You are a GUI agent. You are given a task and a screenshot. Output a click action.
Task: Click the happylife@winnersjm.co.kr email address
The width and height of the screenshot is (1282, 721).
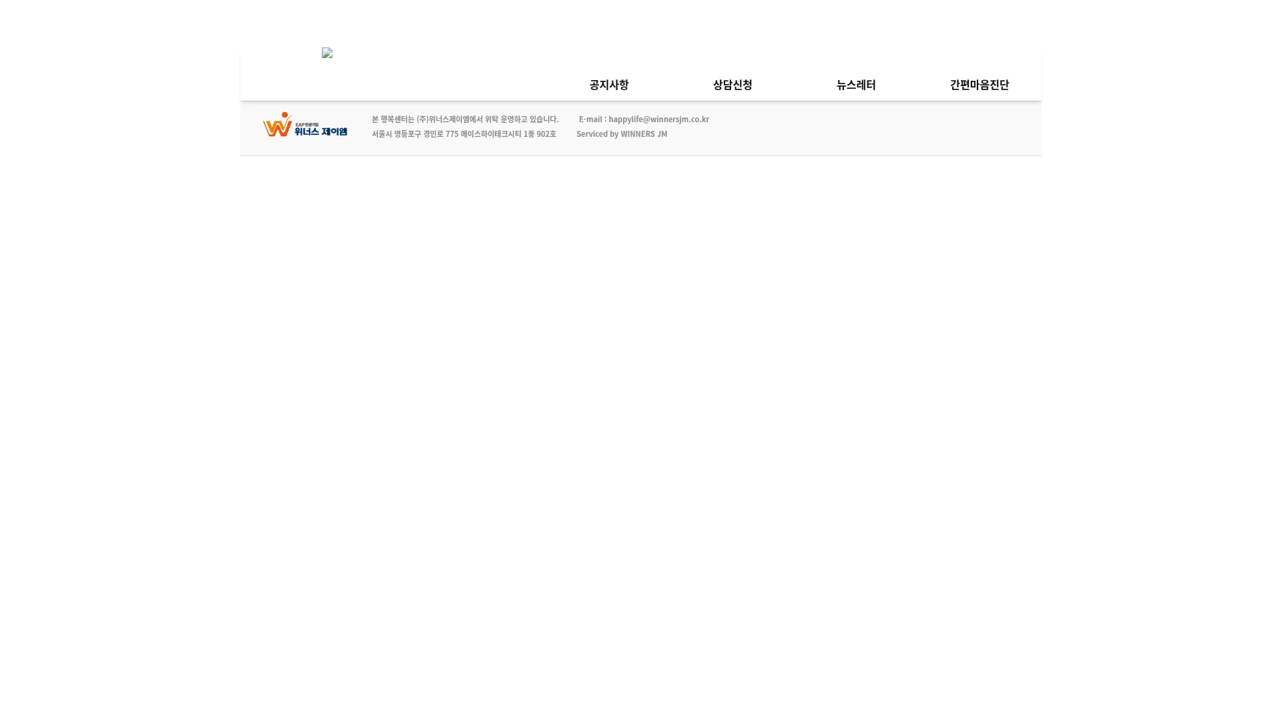click(x=658, y=119)
